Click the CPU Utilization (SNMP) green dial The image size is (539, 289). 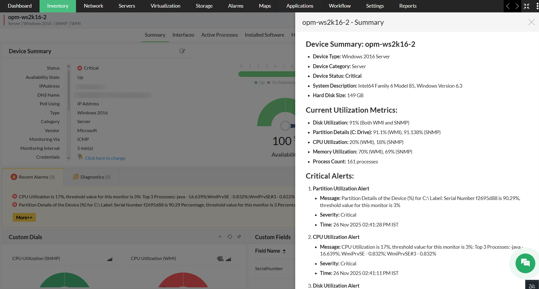point(64,280)
